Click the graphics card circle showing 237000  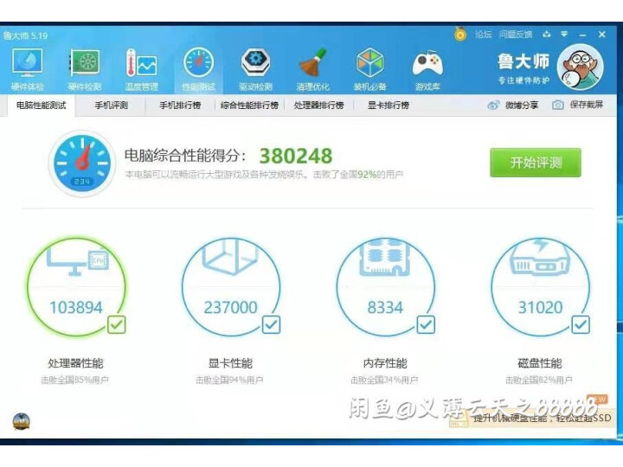click(231, 287)
